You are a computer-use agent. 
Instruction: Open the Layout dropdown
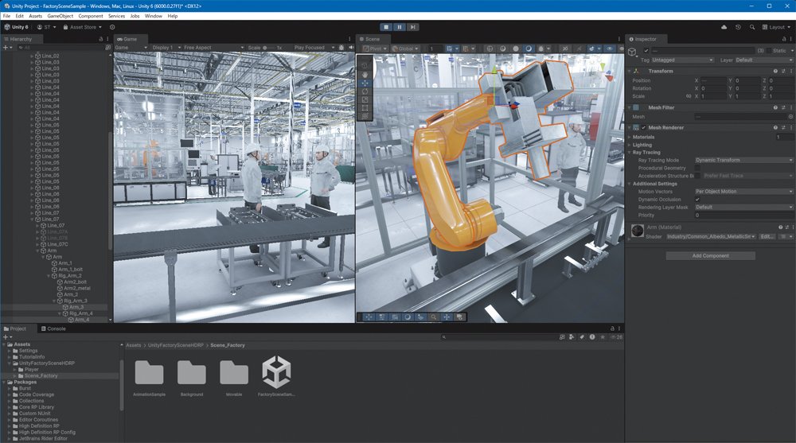click(777, 27)
